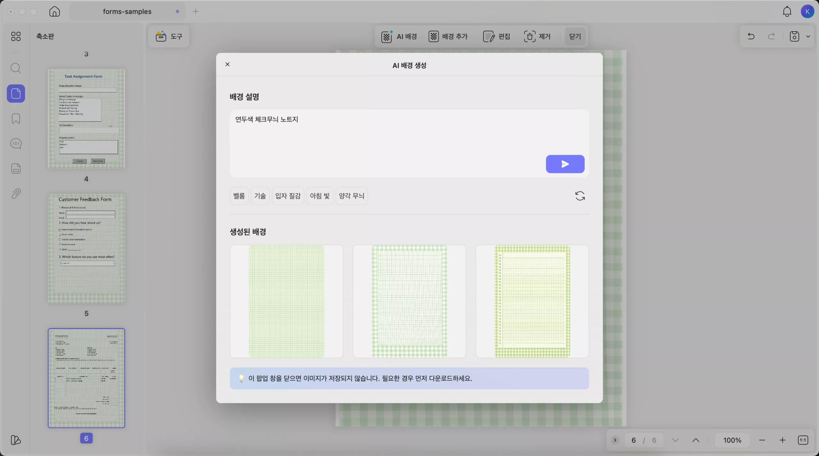Zoom out using the minus control
819x456 pixels.
[x=762, y=440]
